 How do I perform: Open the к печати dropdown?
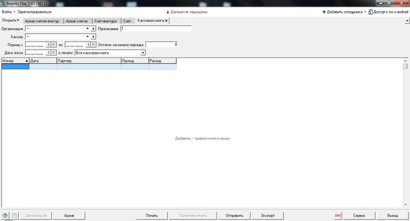point(143,53)
